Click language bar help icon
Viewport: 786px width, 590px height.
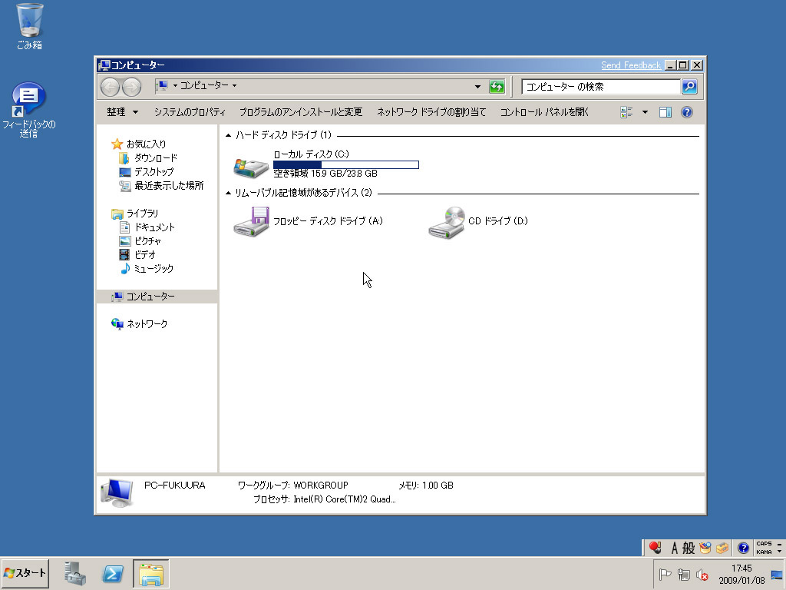click(743, 548)
